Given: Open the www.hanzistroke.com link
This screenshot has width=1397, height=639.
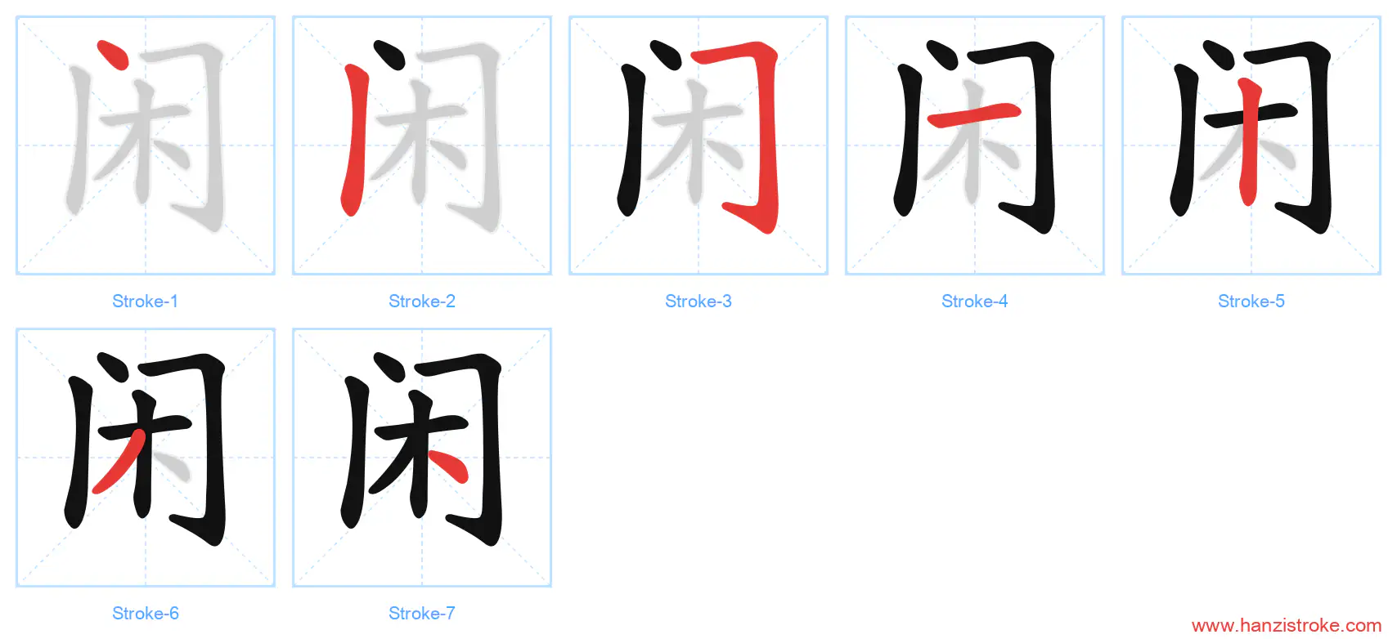Looking at the screenshot, I should point(1287,626).
